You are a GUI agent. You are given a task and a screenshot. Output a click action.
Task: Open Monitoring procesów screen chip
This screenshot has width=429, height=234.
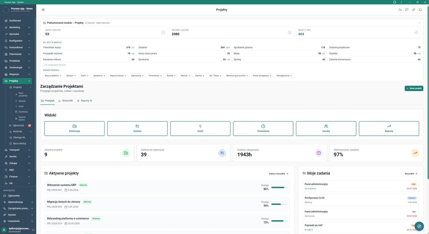[237, 76]
